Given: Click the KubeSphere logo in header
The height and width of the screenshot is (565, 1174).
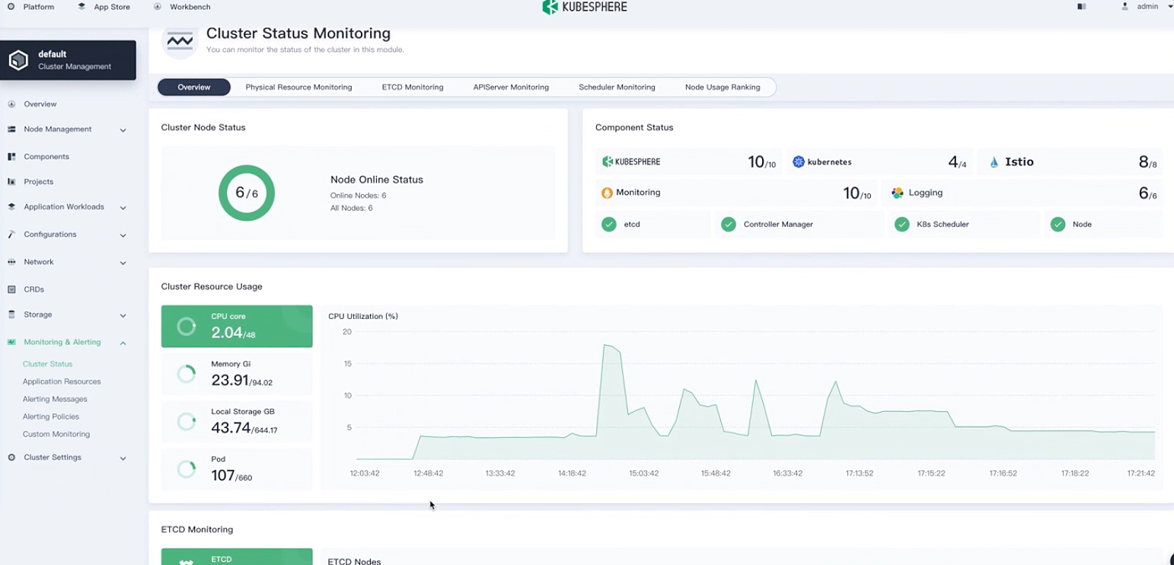Looking at the screenshot, I should [x=584, y=7].
